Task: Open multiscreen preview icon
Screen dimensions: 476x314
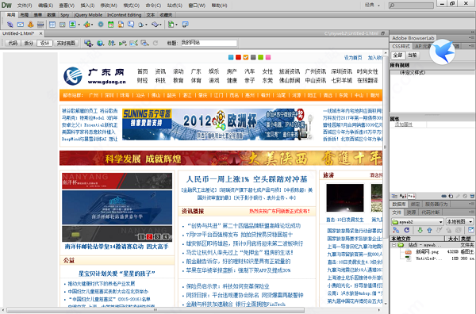Action: pyautogui.click(x=88, y=43)
